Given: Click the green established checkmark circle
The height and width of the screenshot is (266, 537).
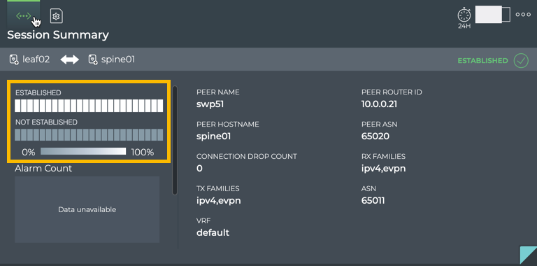Looking at the screenshot, I should 521,61.
